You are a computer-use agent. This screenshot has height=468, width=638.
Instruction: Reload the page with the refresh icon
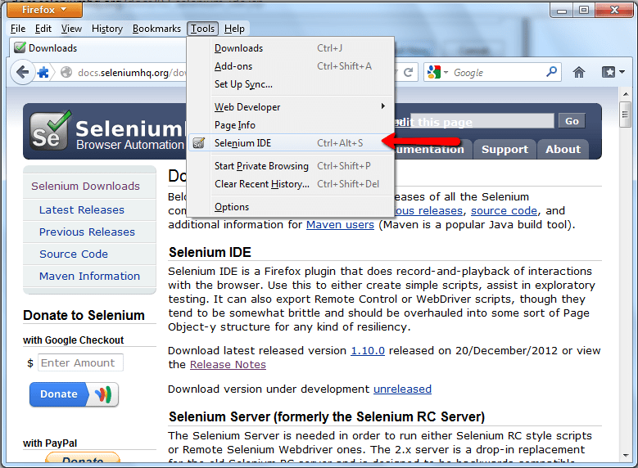(408, 72)
